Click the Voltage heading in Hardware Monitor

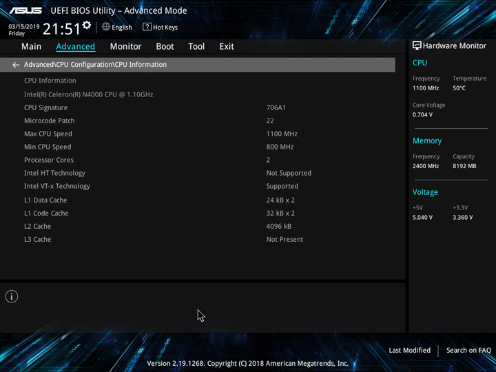coord(425,192)
